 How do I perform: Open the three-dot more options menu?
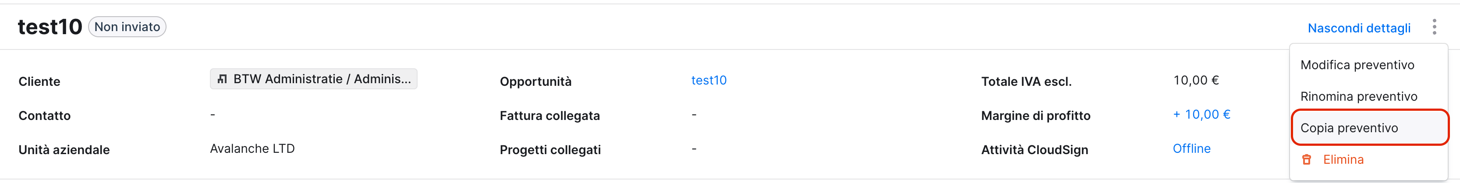1434,27
